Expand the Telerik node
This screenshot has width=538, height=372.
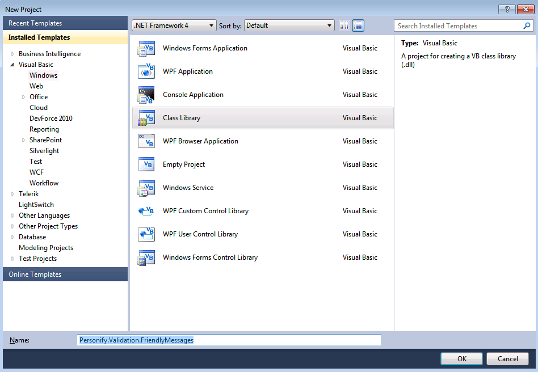[x=12, y=194]
